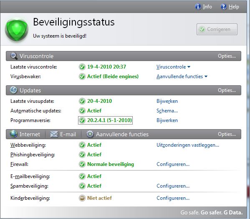Click the Updates globe arrows icon
250x219 pixels.
(13, 90)
